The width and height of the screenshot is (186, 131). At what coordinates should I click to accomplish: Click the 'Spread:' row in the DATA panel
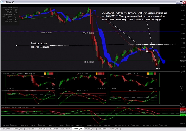12,18
